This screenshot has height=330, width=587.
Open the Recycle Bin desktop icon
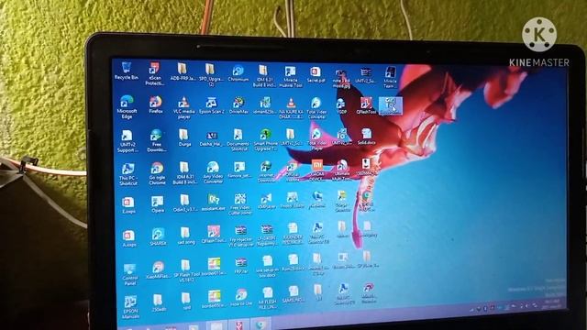pos(127,71)
